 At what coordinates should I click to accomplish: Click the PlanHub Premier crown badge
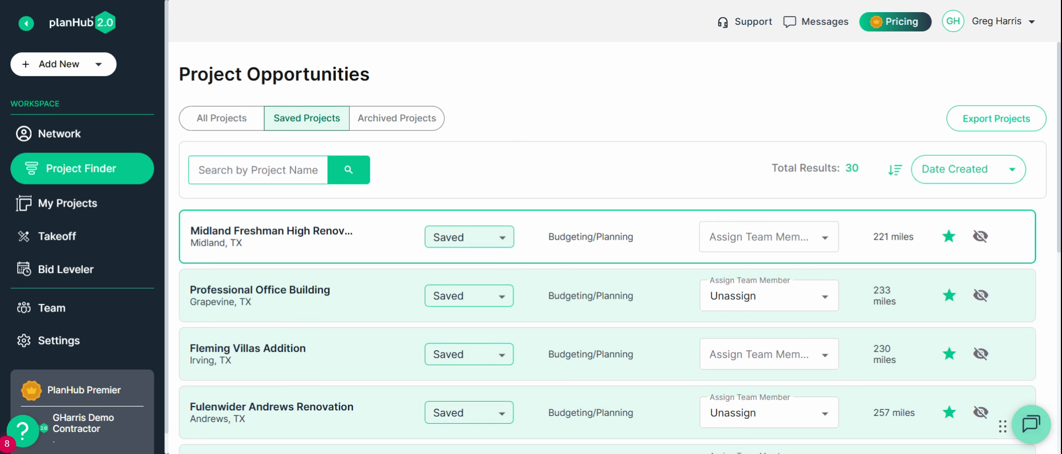[32, 390]
